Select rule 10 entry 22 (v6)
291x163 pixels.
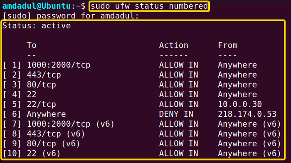point(43,153)
